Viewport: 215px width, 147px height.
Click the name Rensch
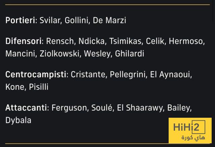pos(60,41)
